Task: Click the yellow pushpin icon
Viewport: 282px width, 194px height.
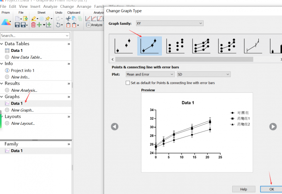Action: (48, 19)
